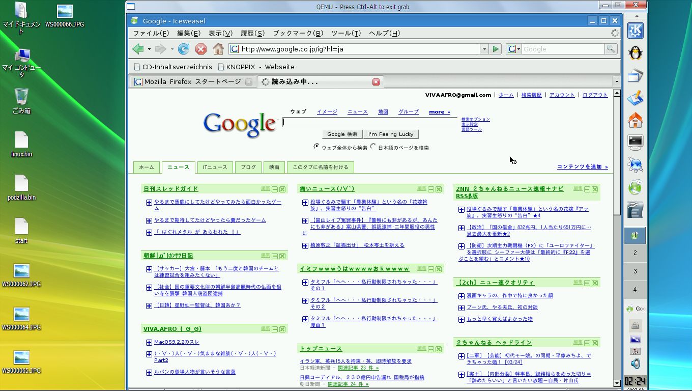
Task: Click into the URL address field
Action: [359, 49]
